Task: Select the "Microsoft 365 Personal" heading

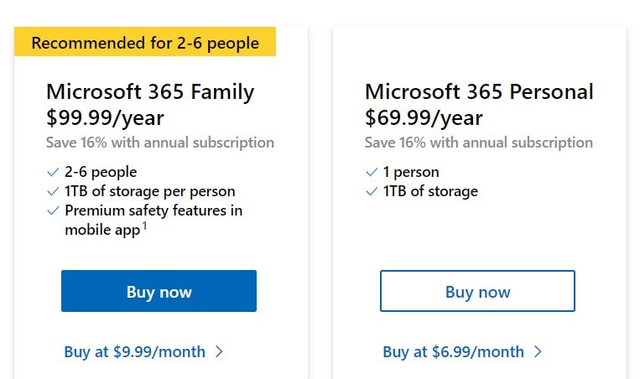Action: [x=479, y=91]
